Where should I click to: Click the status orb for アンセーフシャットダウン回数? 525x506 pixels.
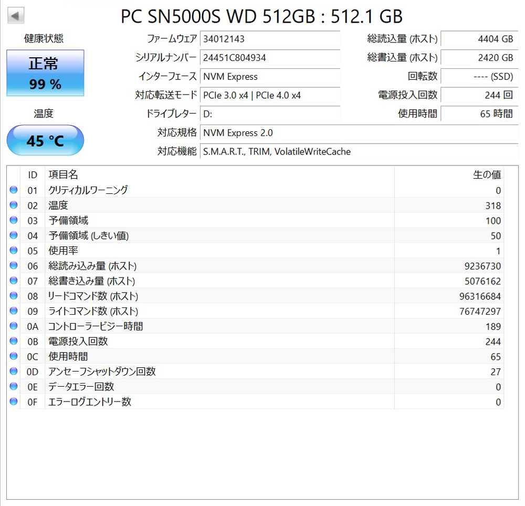tap(14, 371)
